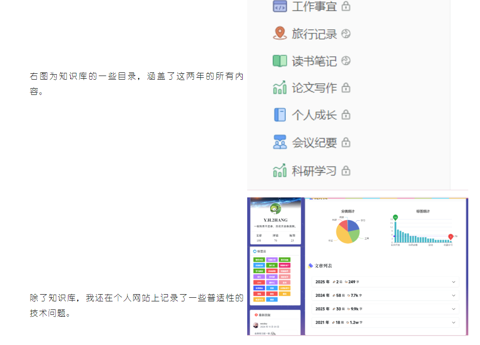This screenshot has height=345, width=480.
Task: Open the 读书笔记 knowledge base entry
Action: (314, 61)
